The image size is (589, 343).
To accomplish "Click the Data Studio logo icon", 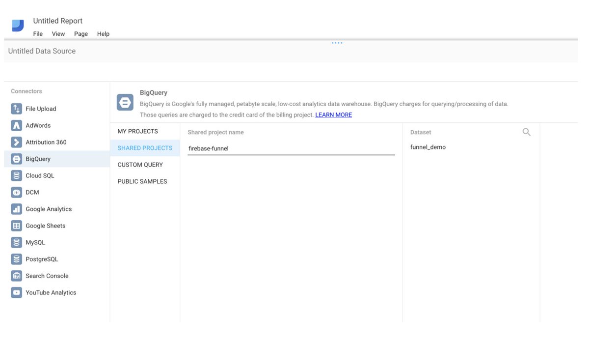I will [18, 26].
